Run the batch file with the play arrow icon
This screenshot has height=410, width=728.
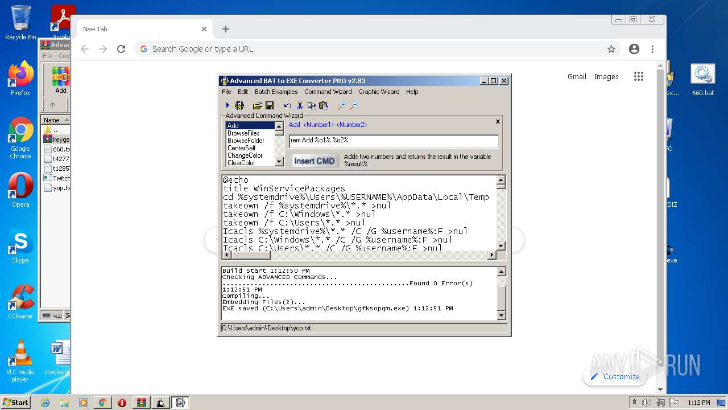pyautogui.click(x=227, y=105)
